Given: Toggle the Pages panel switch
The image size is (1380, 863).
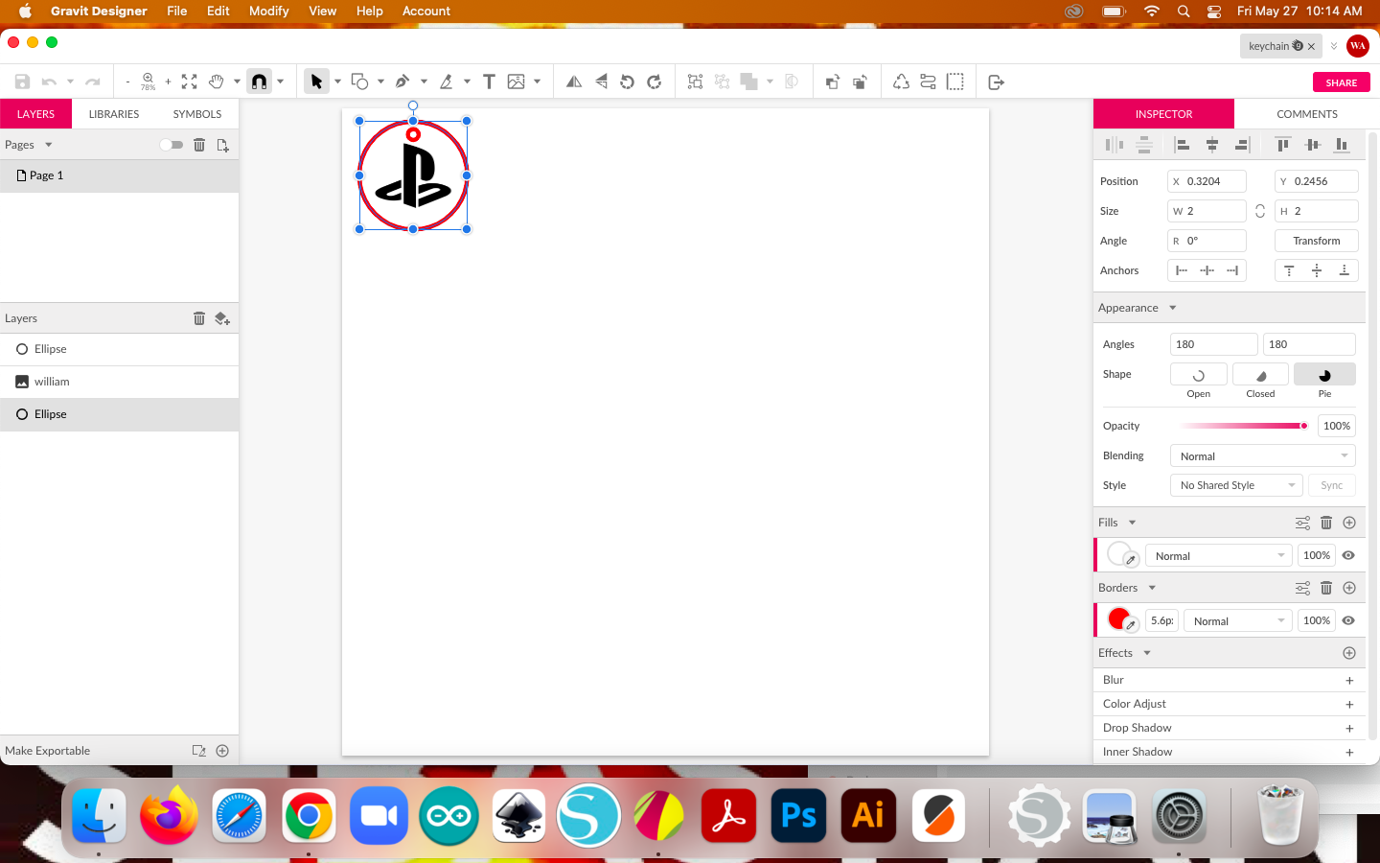Looking at the screenshot, I should [x=172, y=145].
